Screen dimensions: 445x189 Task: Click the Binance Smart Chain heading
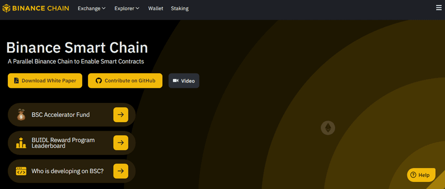point(77,48)
